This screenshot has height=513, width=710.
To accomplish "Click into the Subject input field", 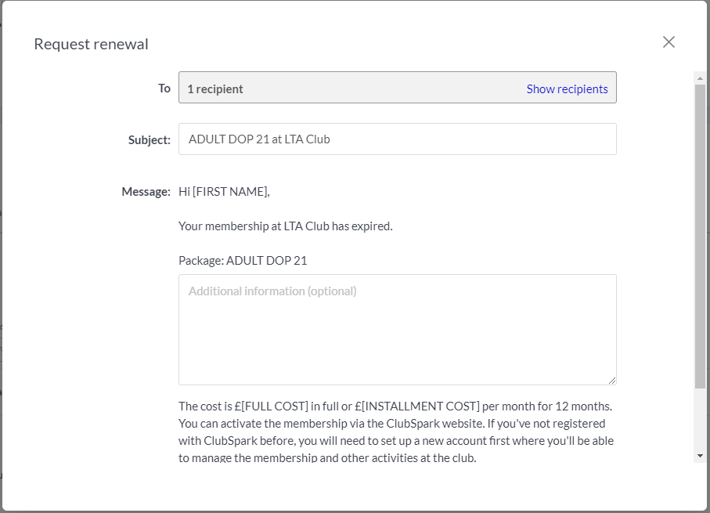I will point(398,139).
